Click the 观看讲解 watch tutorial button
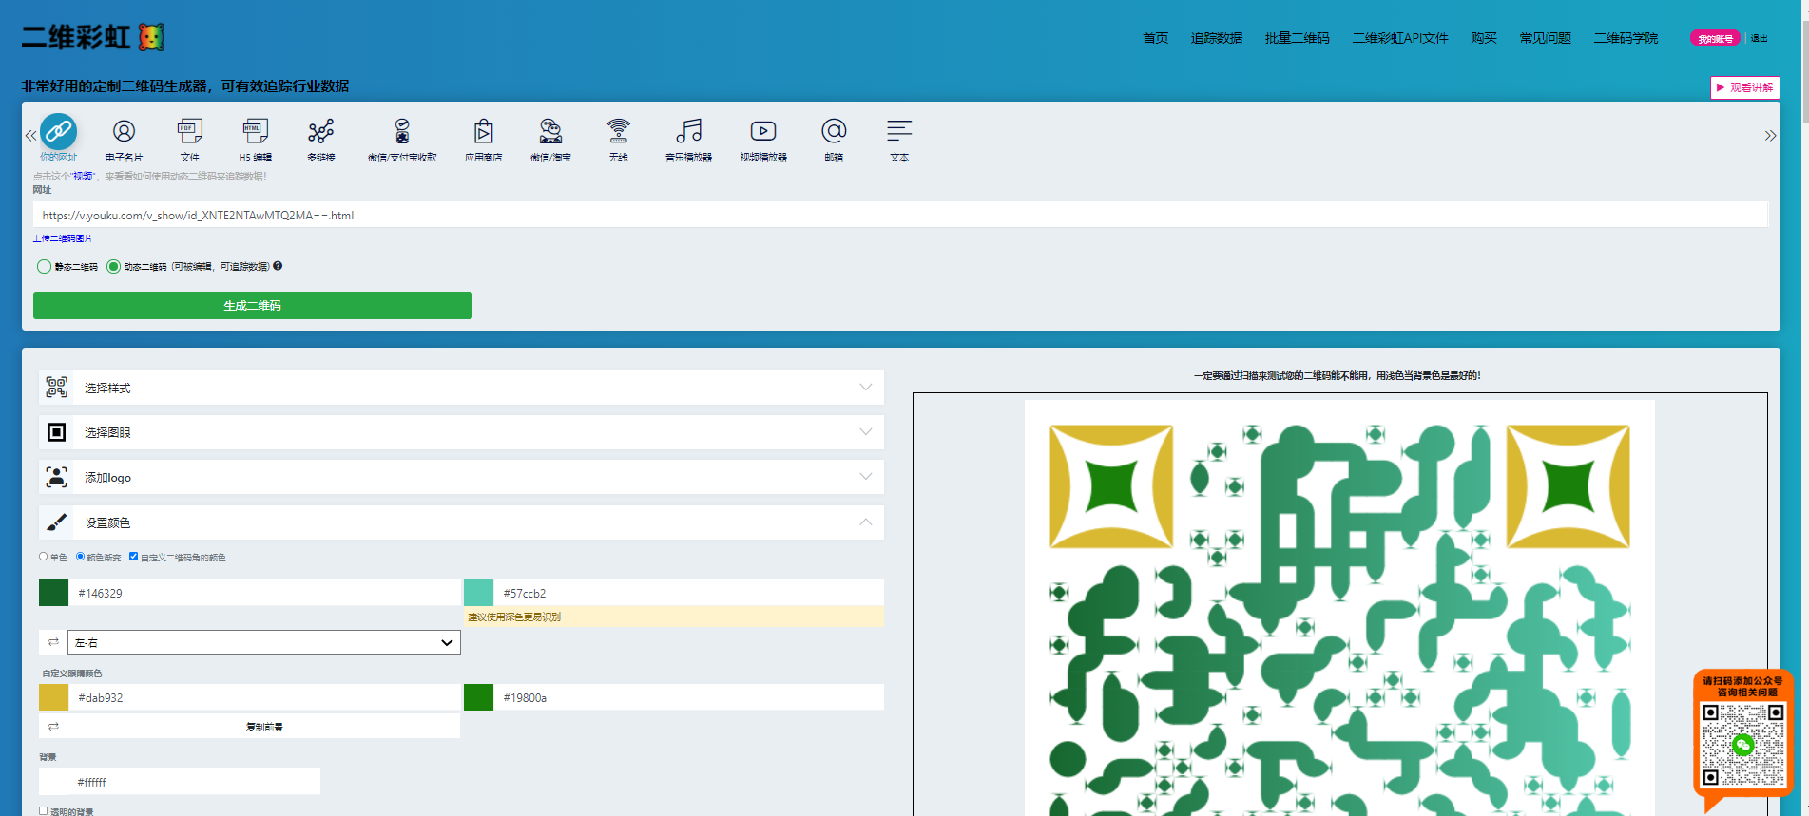Image resolution: width=1809 pixels, height=816 pixels. point(1745,87)
